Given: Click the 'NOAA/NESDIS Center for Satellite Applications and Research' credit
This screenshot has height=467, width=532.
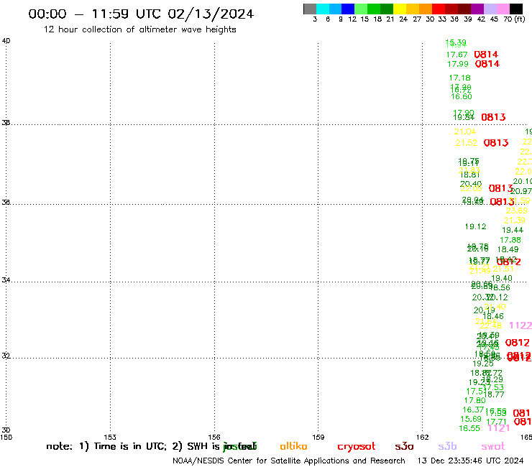Looking at the screenshot, I should (289, 461).
